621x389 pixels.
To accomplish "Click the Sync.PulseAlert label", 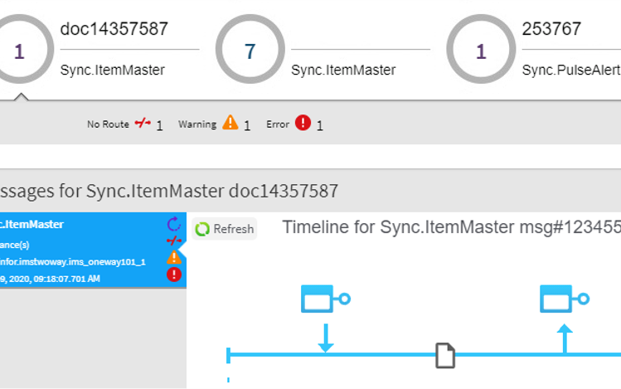I will (x=571, y=71).
